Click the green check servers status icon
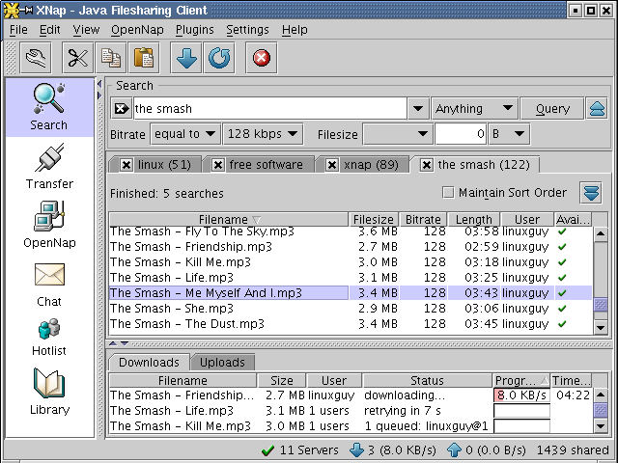 [267, 450]
